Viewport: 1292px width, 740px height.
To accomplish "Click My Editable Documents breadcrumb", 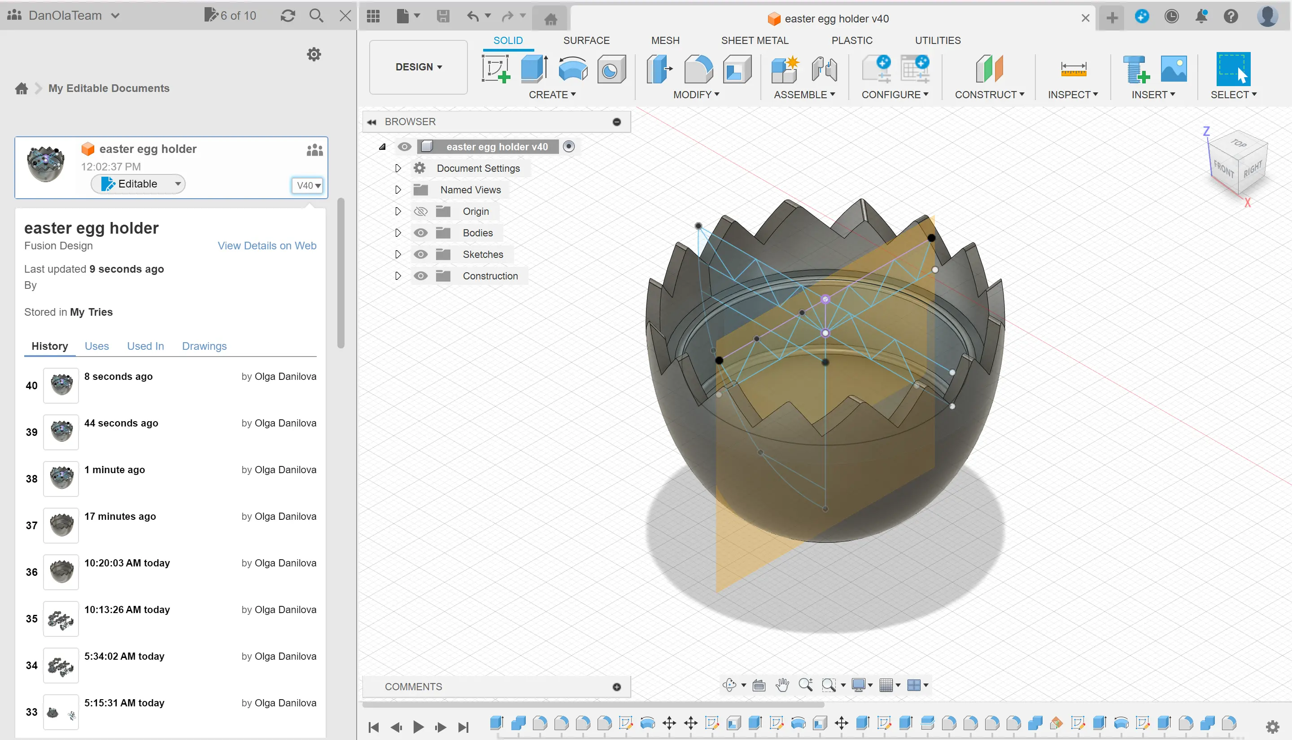I will coord(109,88).
